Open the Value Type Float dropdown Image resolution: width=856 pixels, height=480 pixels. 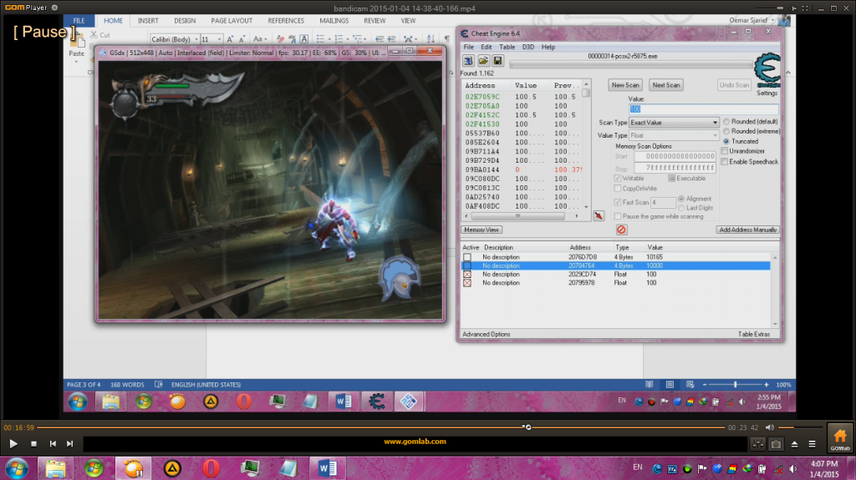click(x=674, y=135)
